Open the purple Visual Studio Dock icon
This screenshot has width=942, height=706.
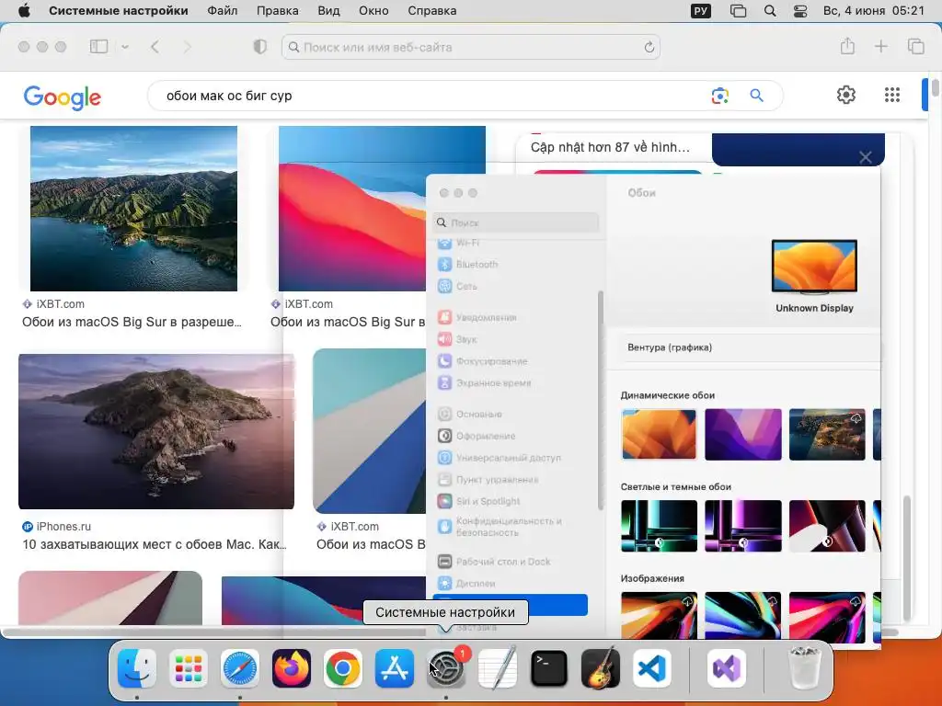coord(727,668)
